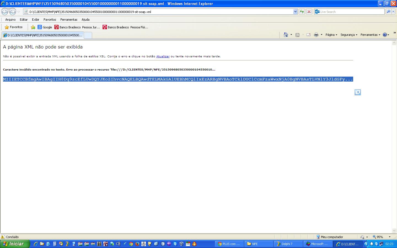Click the Home icon in command bar
This screenshot has width=397, height=248.
(x=286, y=35)
